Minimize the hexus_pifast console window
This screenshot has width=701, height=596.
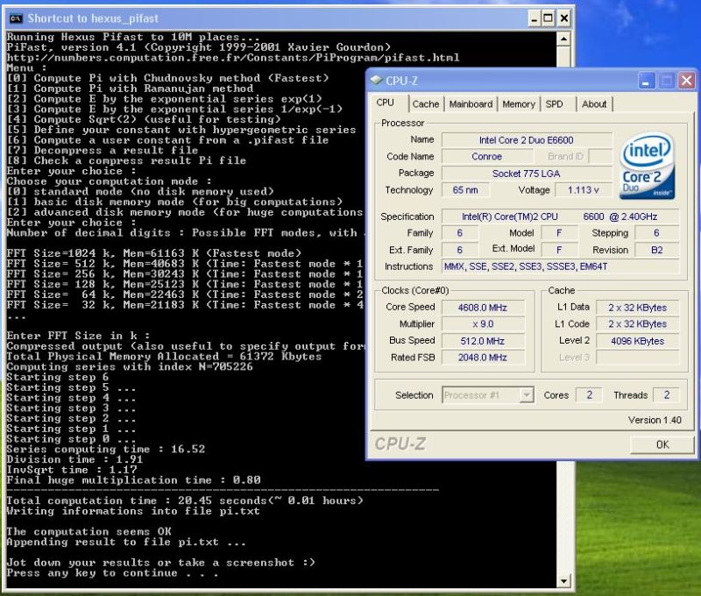tap(534, 18)
